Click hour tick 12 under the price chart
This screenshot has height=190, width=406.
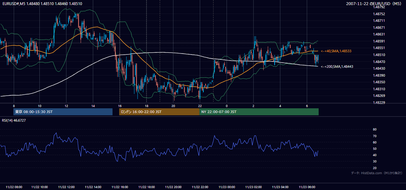pyautogui.click(x=66, y=105)
